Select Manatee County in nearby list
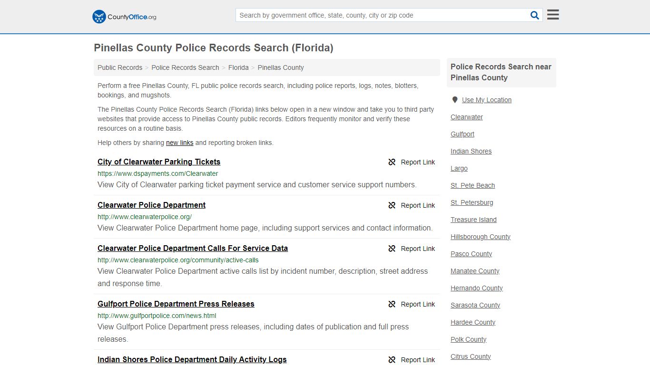Screen dimensions: 650x365 point(475,271)
